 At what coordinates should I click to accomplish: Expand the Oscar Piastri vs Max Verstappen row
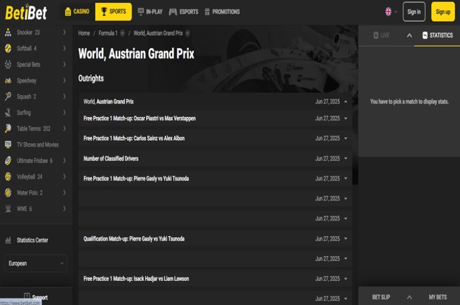point(215,118)
